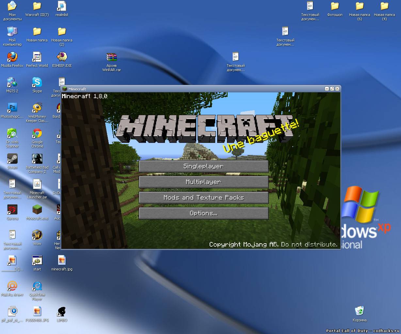Viewport: 401px width, 334px height.
Task: Select the Minecraft.exe grass block icon
Action: point(37,209)
